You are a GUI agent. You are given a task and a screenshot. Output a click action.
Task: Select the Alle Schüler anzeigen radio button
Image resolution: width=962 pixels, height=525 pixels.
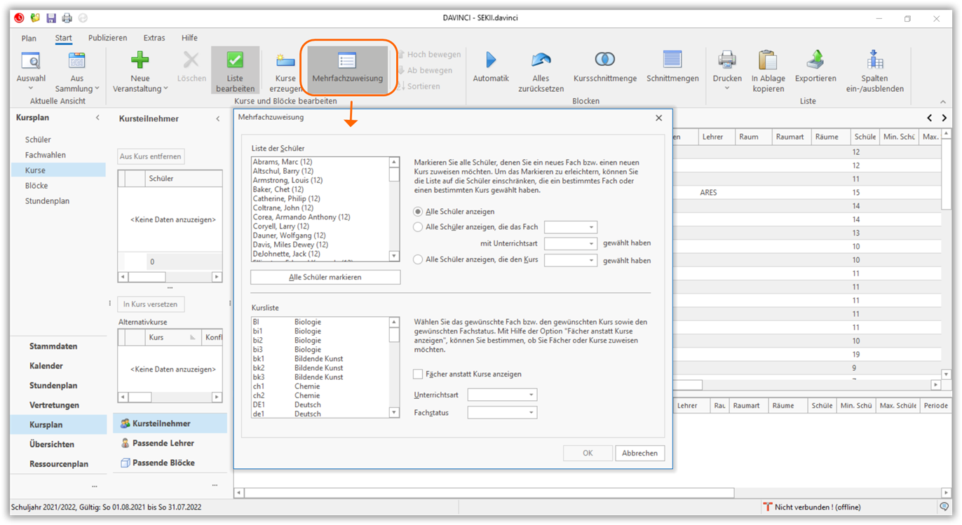pyautogui.click(x=419, y=212)
